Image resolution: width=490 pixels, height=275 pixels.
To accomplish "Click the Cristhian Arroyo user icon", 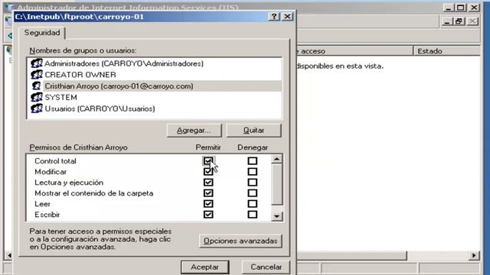I will (x=37, y=86).
